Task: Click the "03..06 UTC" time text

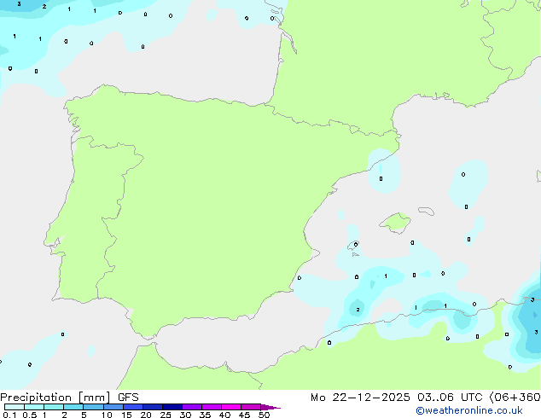Action: tap(450, 398)
